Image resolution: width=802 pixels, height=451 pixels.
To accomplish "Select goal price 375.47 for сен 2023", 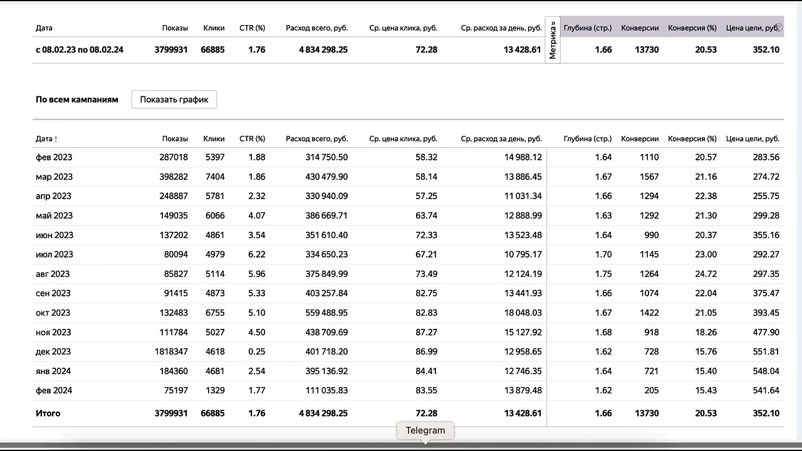I will pos(766,293).
